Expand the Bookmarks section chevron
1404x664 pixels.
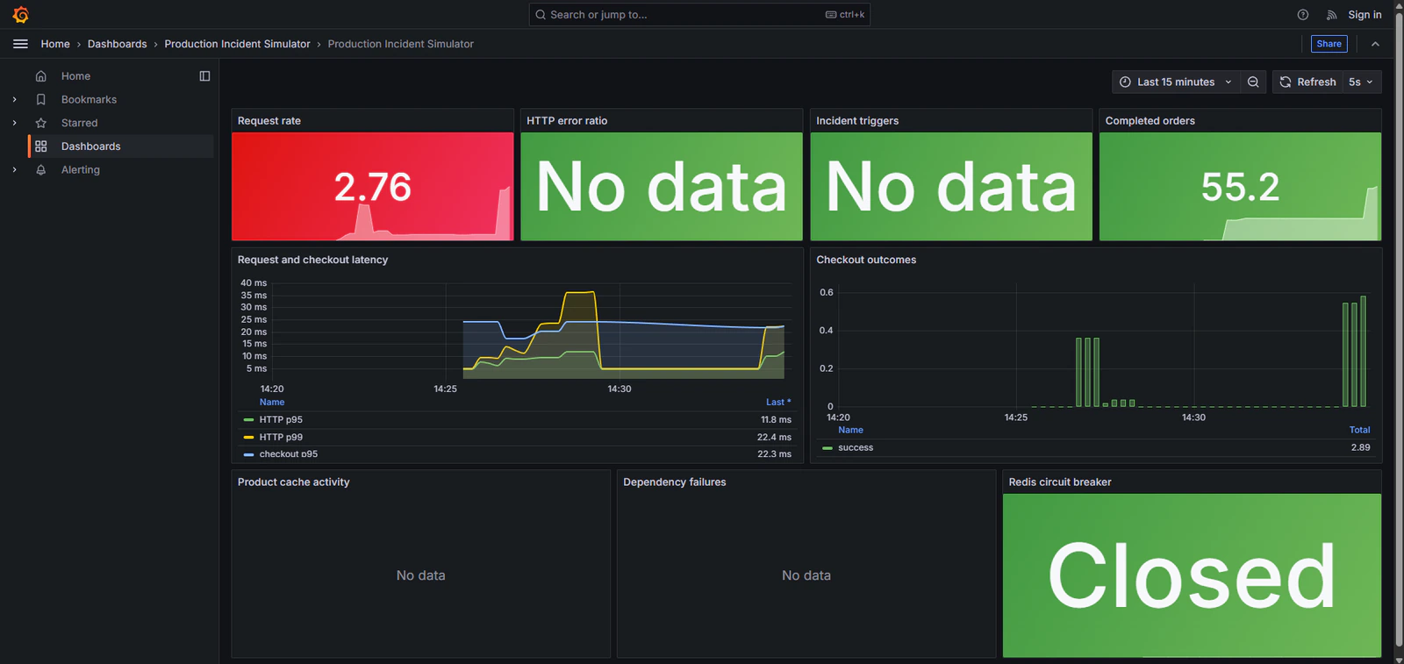[14, 100]
